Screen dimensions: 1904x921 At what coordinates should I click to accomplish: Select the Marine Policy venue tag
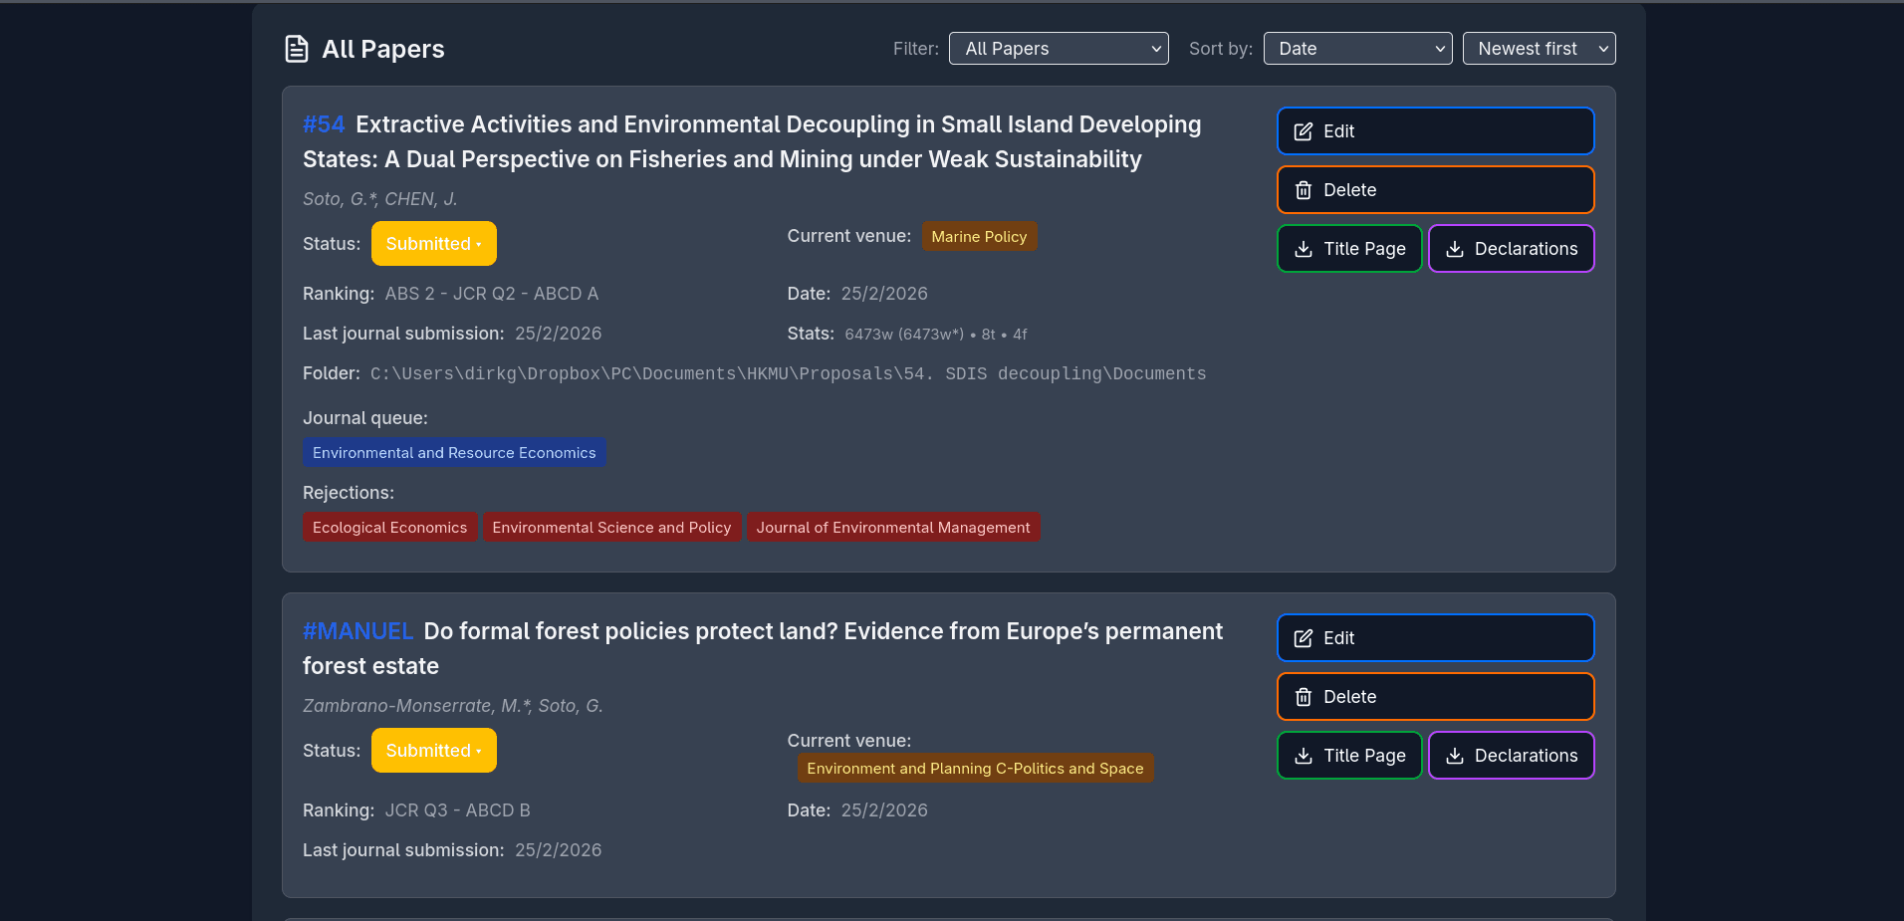(979, 236)
